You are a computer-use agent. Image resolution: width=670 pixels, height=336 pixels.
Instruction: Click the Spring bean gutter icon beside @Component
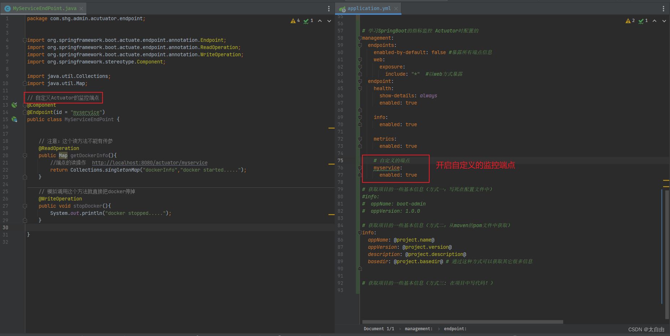pyautogui.click(x=14, y=105)
